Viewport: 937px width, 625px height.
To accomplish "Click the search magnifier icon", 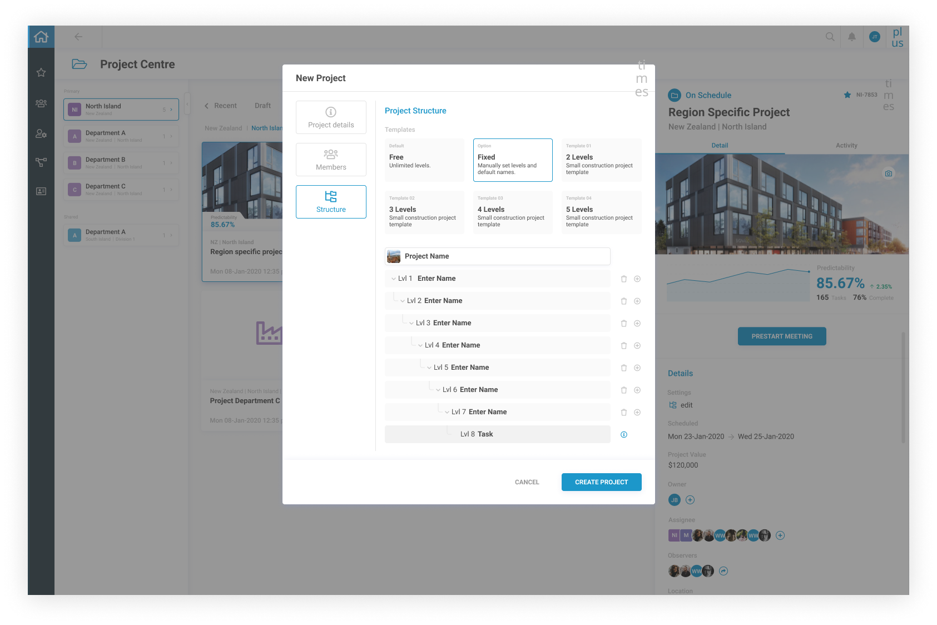I will [x=830, y=37].
